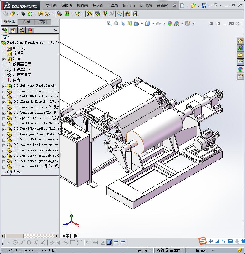The height and width of the screenshot is (254, 245).
Task: Expand the Spiral Roller<1> tree node
Action: [4, 119]
